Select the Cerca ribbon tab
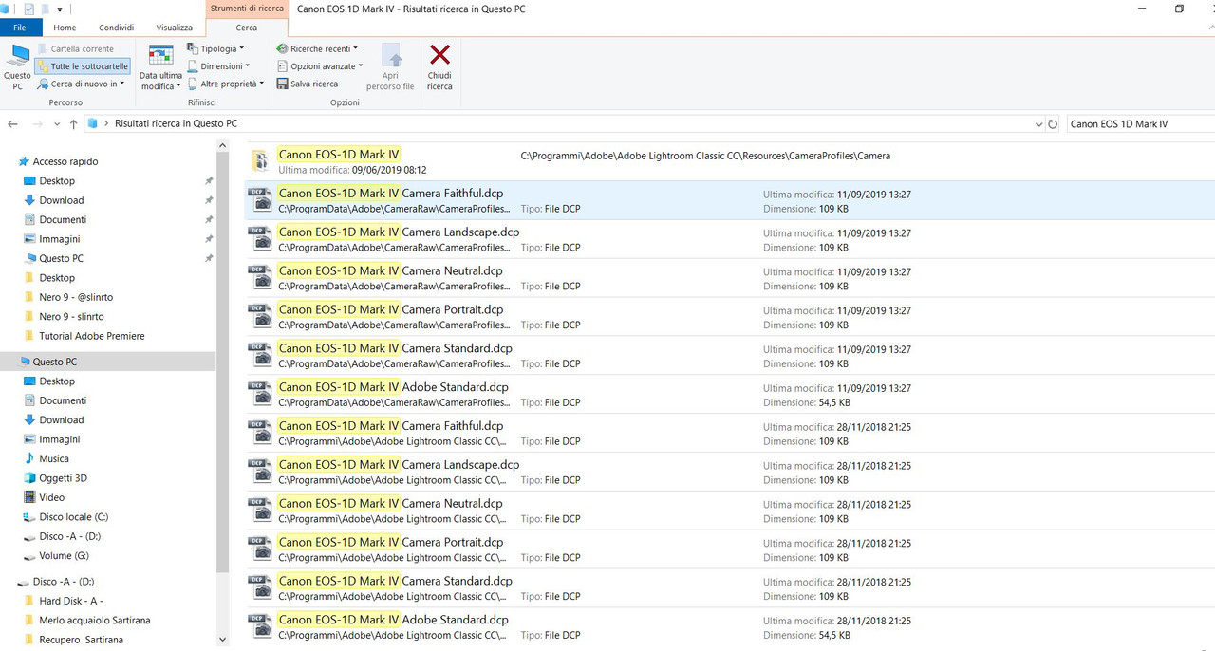Screen dimensions: 1215x651 click(247, 28)
